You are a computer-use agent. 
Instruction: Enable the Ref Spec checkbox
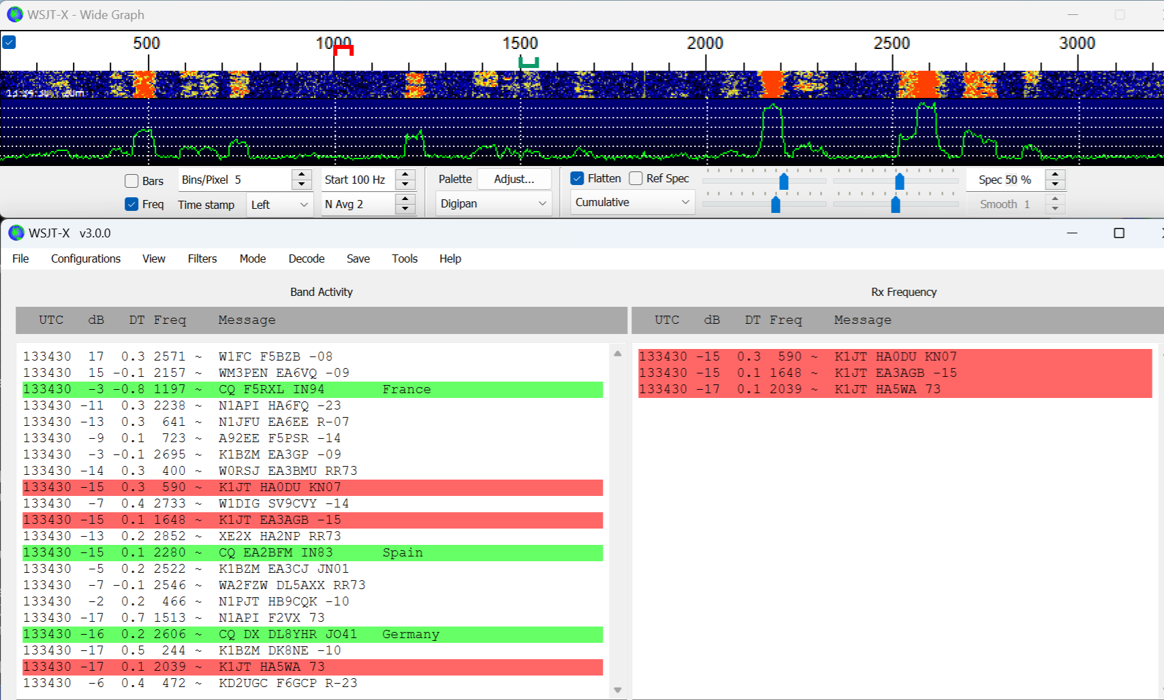tap(636, 178)
